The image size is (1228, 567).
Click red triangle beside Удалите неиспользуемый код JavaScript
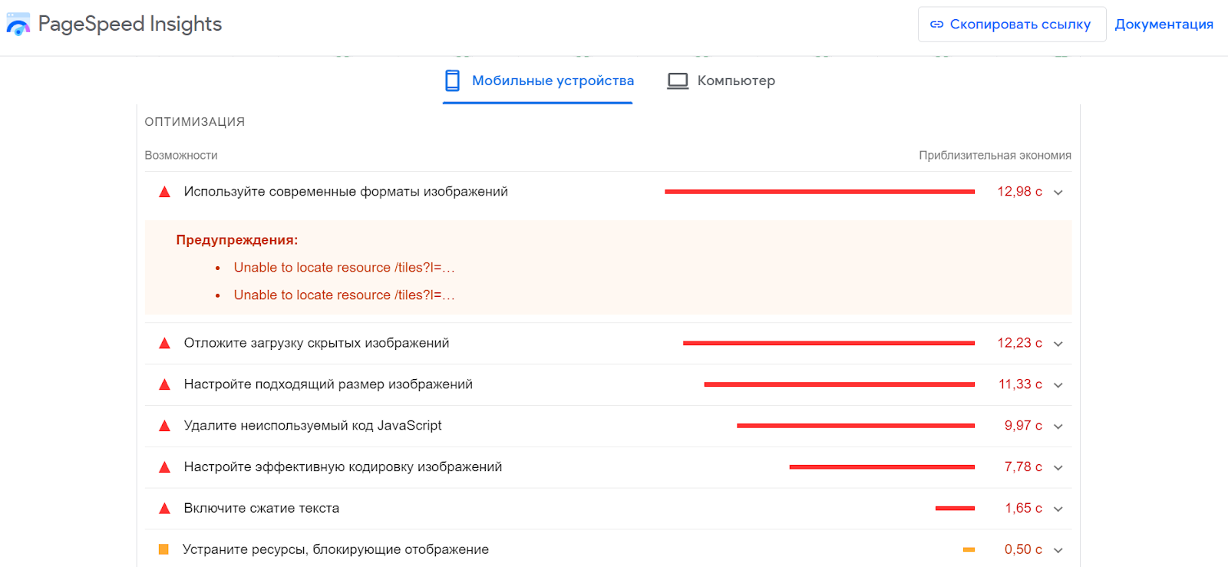(x=164, y=426)
